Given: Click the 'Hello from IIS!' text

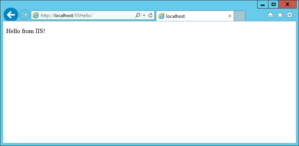Looking at the screenshot, I should 26,31.
